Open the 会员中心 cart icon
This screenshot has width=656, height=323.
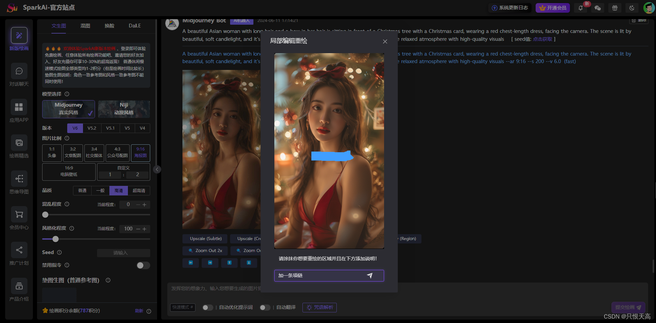pyautogui.click(x=19, y=214)
